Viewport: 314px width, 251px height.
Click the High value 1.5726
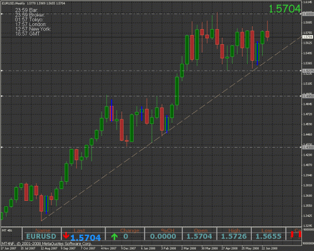(234, 236)
